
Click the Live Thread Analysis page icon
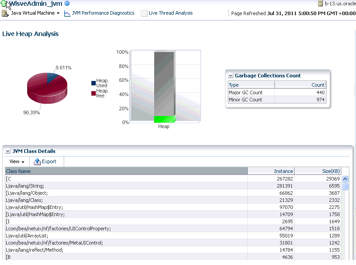(x=144, y=13)
